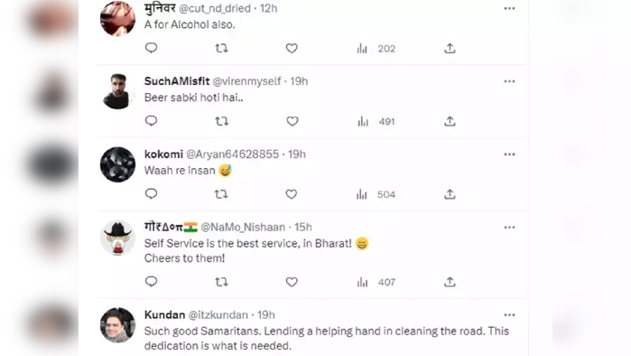Like the 'Waah re insan' tweet

(292, 194)
